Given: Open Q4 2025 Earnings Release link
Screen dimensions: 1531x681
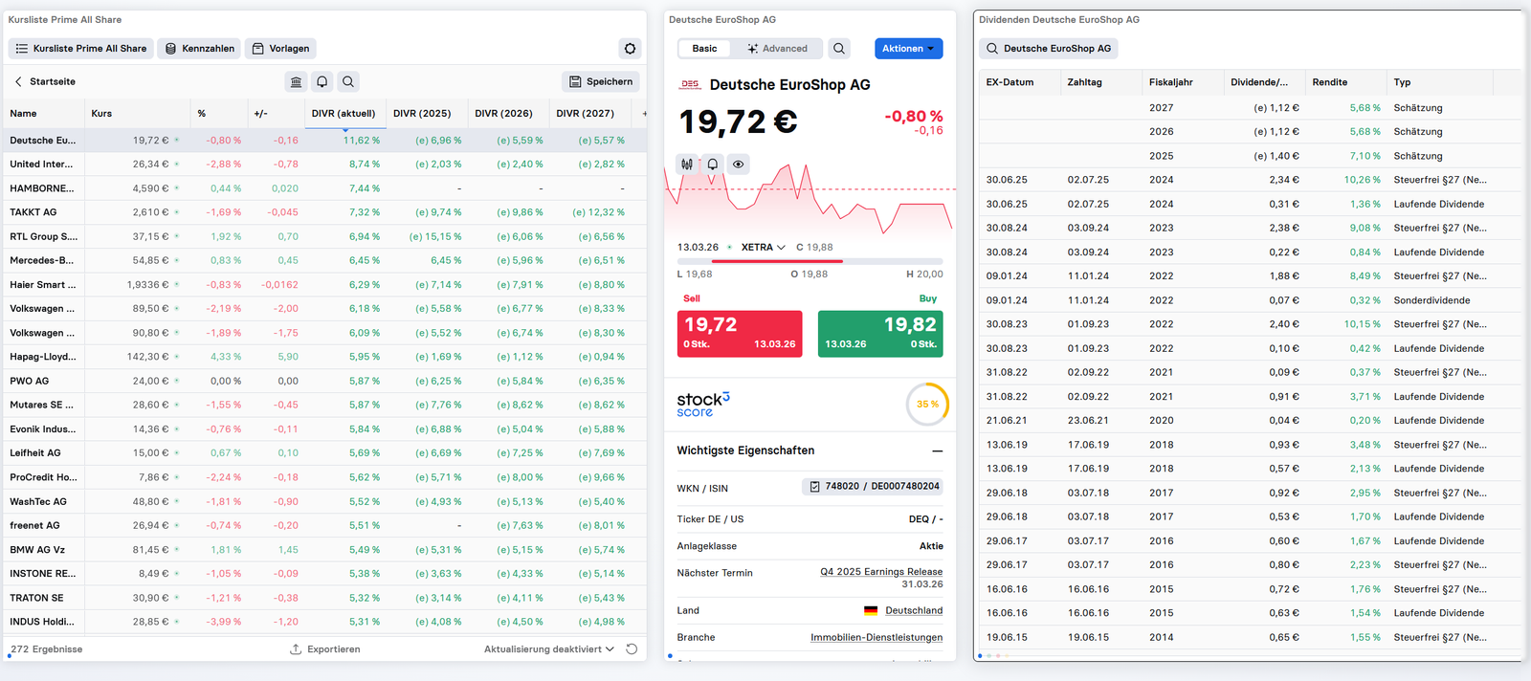Looking at the screenshot, I should [880, 572].
